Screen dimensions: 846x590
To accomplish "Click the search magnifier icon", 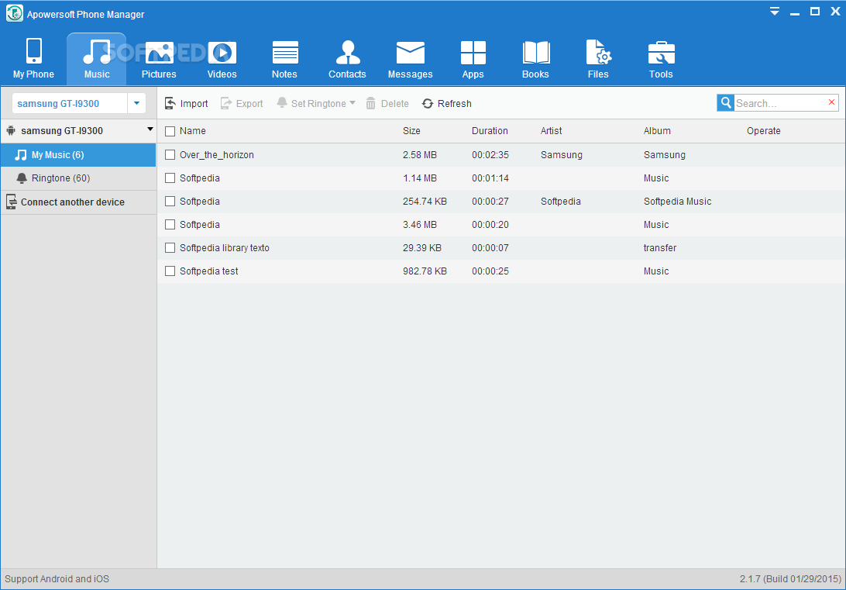I will (726, 102).
